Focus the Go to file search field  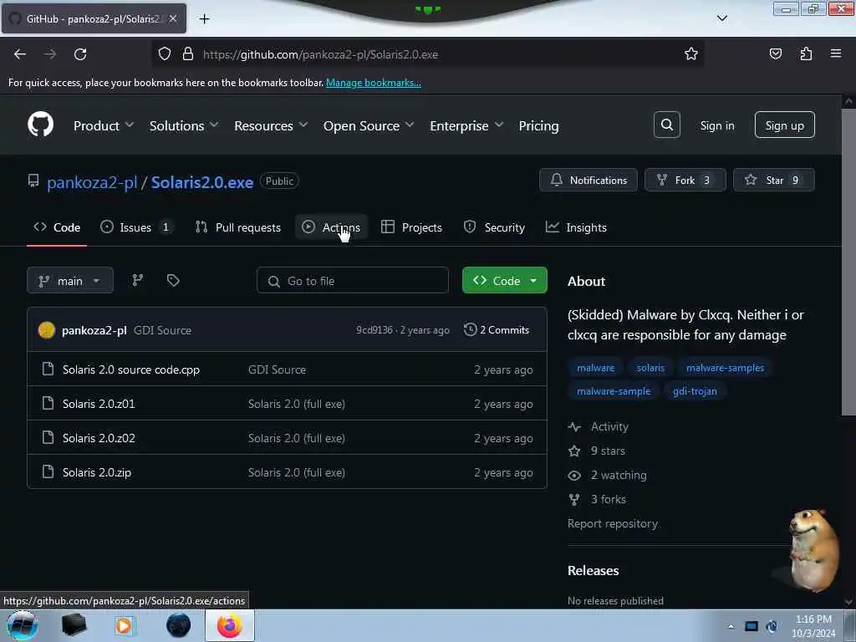(x=353, y=281)
